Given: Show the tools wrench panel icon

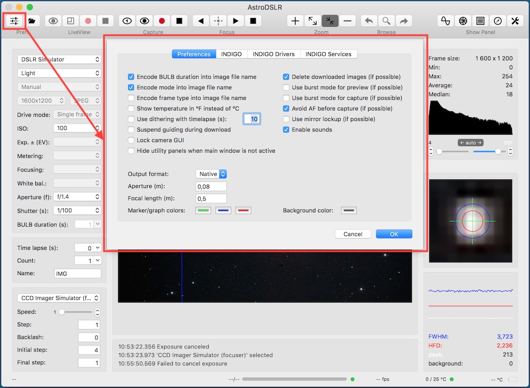Looking at the screenshot, I should (515, 21).
